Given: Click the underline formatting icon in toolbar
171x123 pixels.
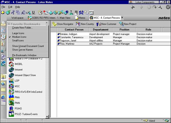Looking at the screenshot, I should (x=33, y=12).
